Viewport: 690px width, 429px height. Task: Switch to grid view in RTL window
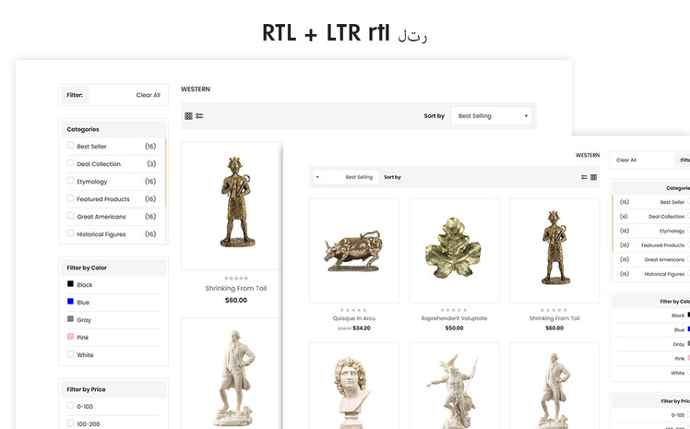[593, 177]
